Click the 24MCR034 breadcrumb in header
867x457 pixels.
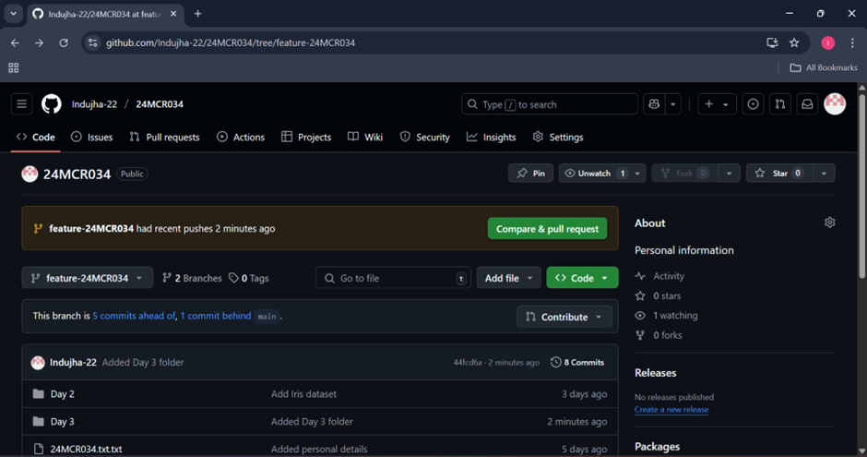(160, 104)
